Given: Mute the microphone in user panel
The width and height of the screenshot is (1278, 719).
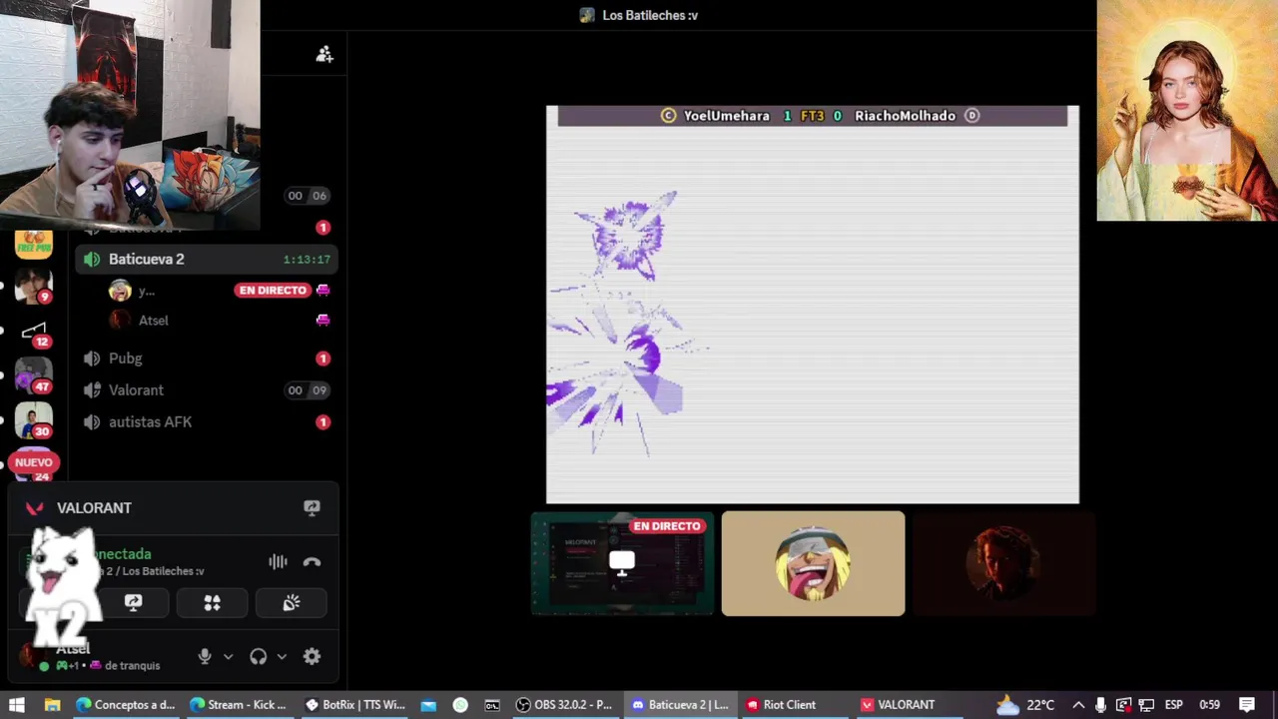Looking at the screenshot, I should coord(205,656).
